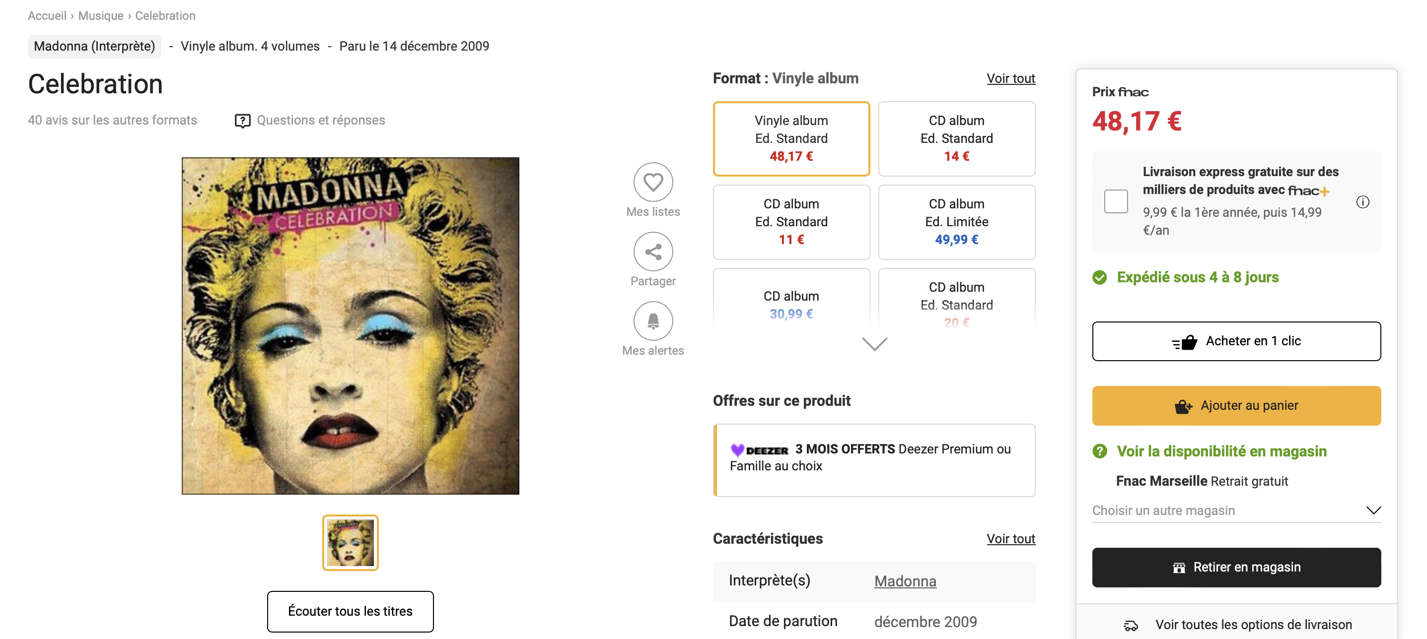This screenshot has height=639, width=1427.
Task: Tick the Fnac+ express delivery checkbox
Action: (x=1116, y=201)
